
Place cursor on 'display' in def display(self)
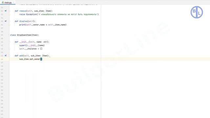pyautogui.click(x=23, y=21)
